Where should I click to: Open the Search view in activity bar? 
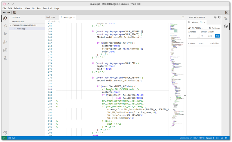click(x=5, y=26)
